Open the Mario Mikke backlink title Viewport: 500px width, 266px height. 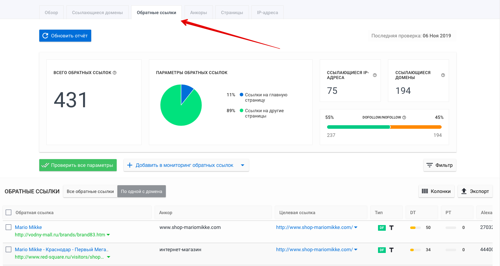[x=28, y=227]
